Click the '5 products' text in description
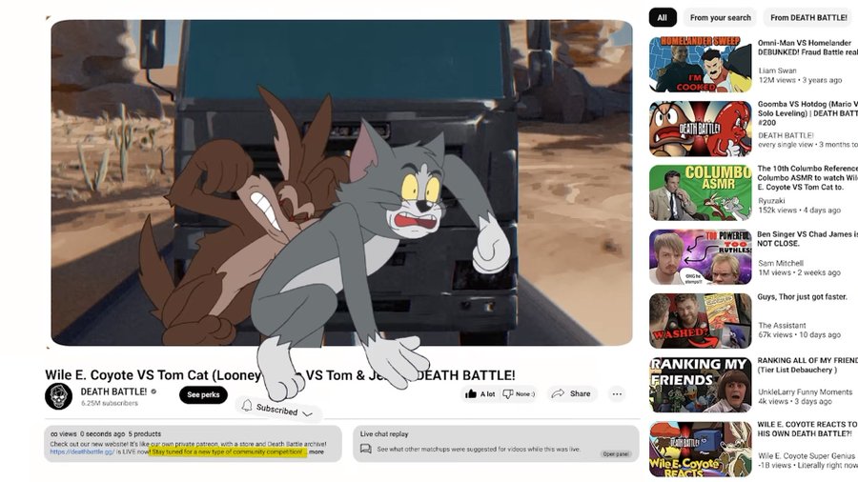Image resolution: width=858 pixels, height=482 pixels. click(145, 434)
